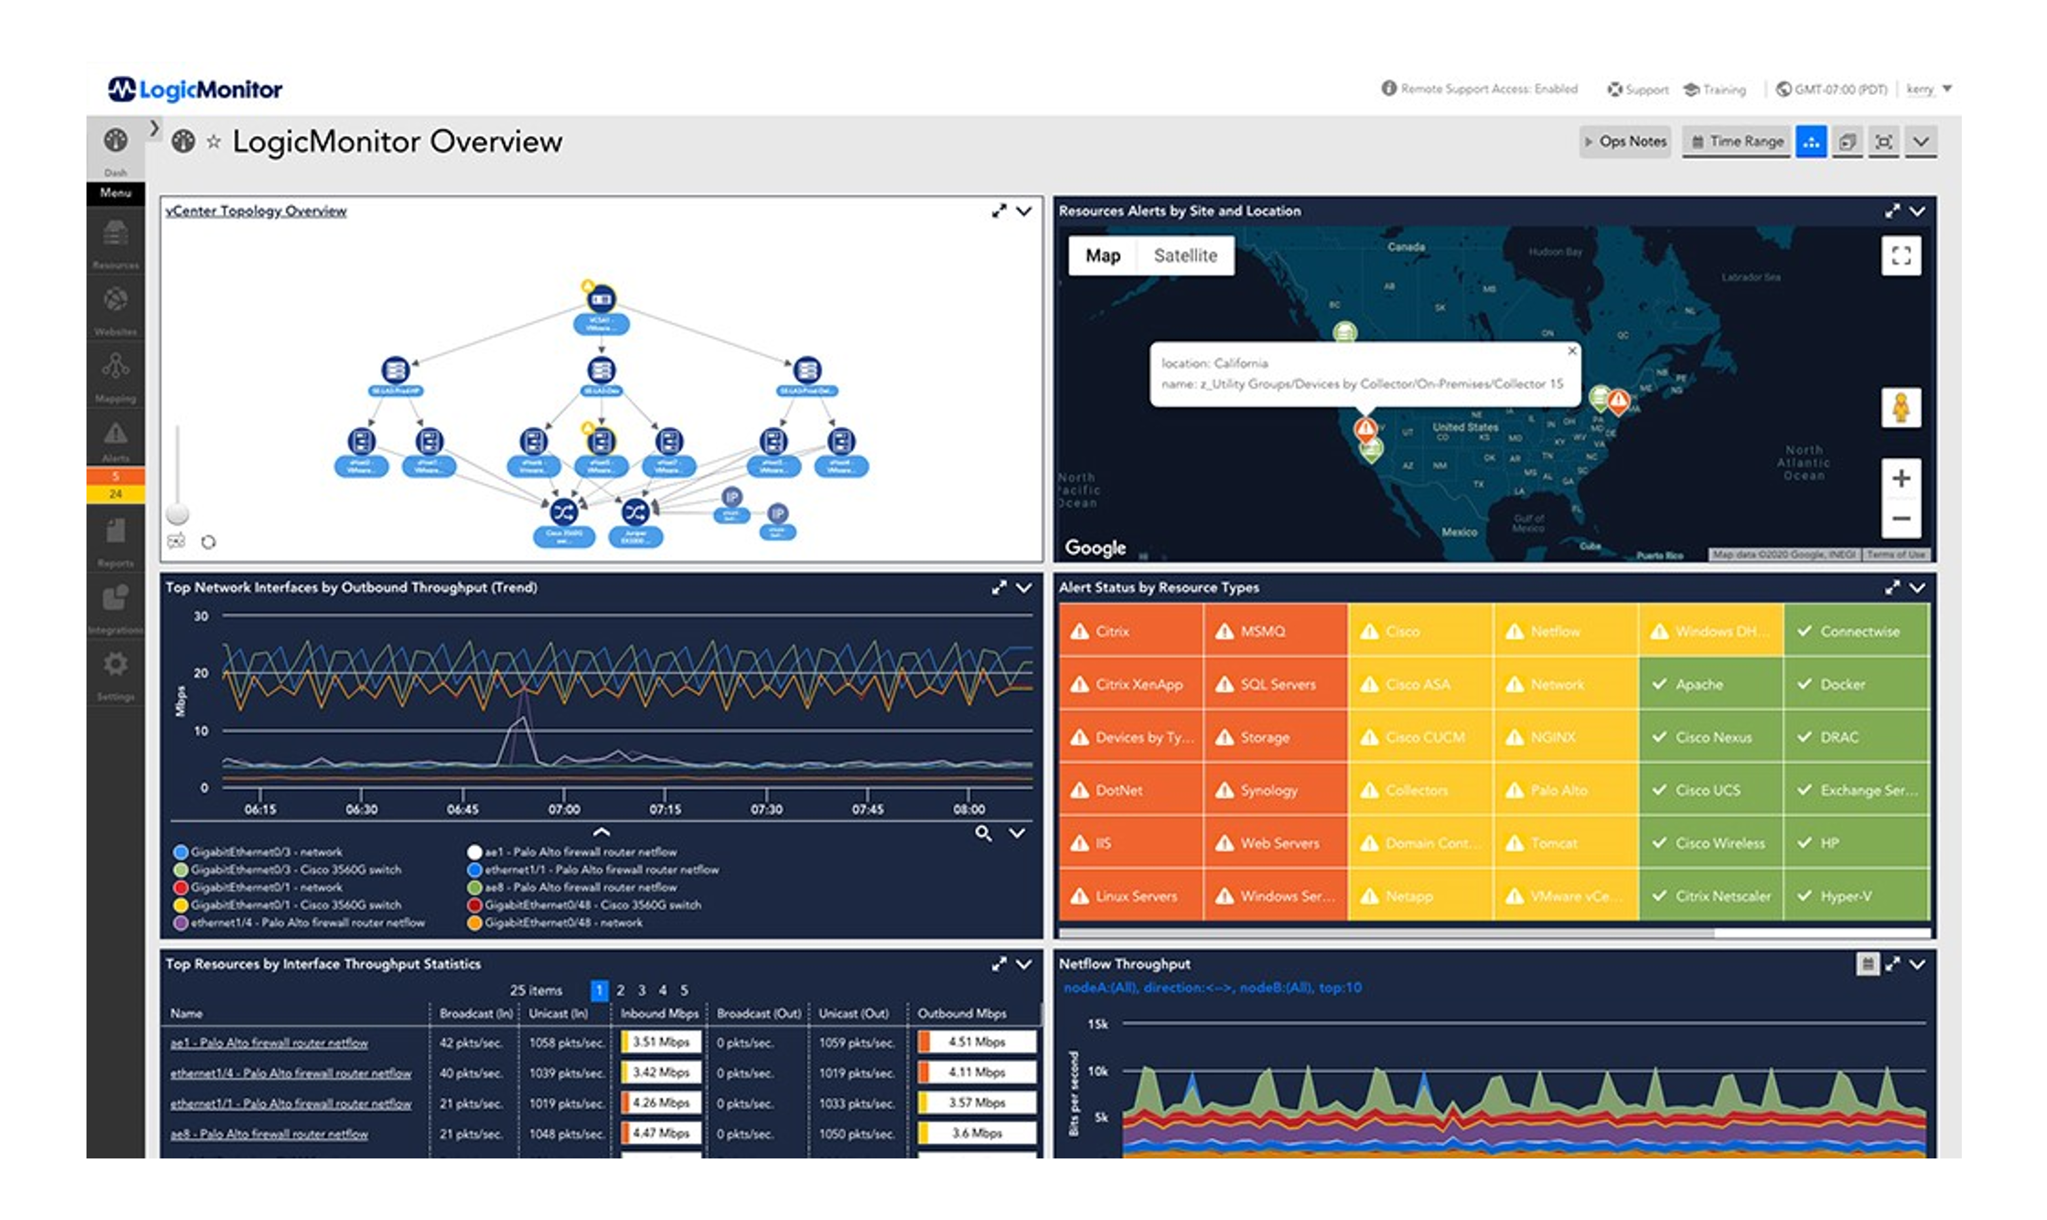The height and width of the screenshot is (1220, 2047).
Task: Go to page 5 of statistics table
Action: point(684,991)
